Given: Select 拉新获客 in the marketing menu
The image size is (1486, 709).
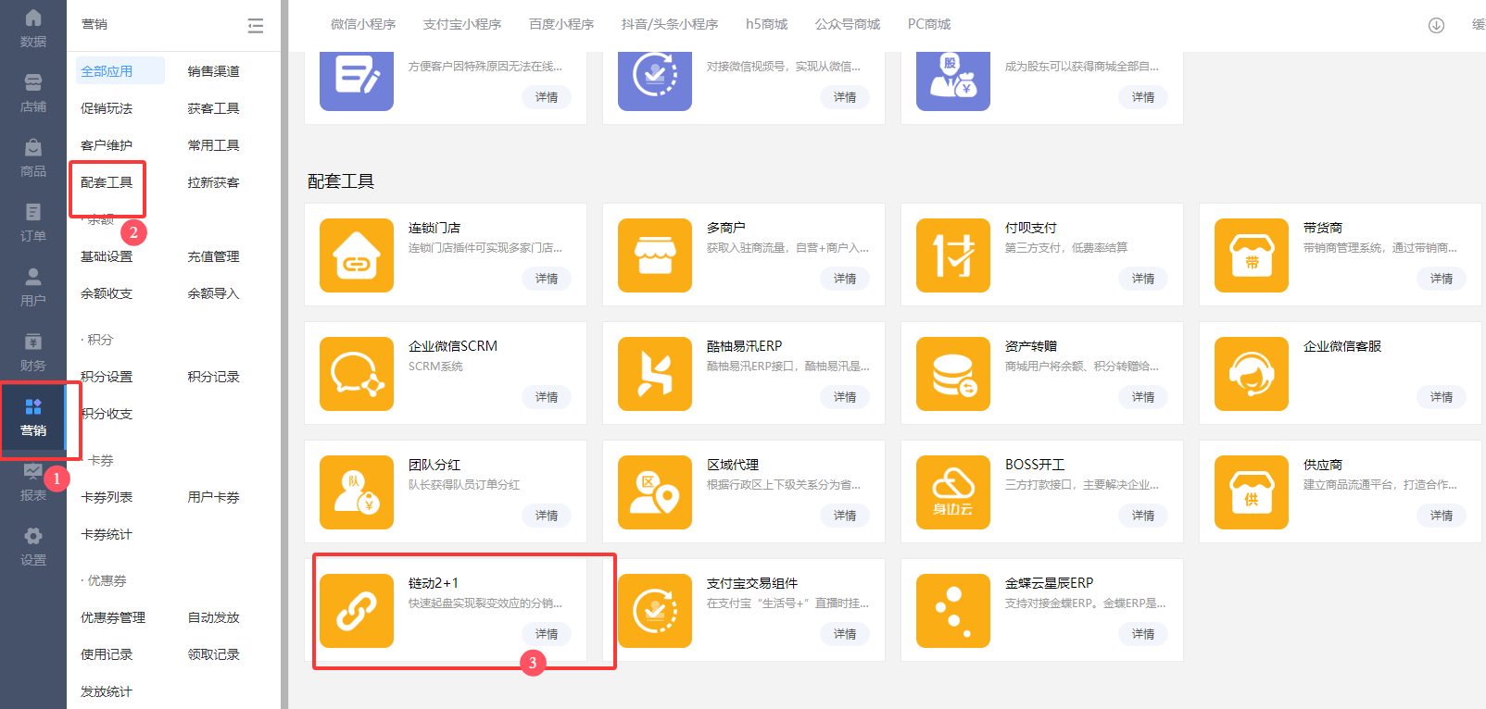Looking at the screenshot, I should (214, 182).
